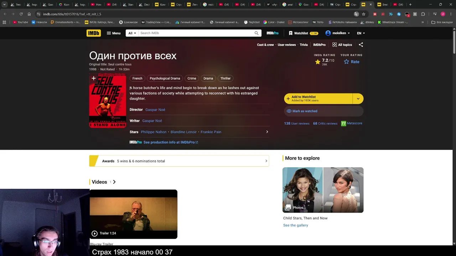Open the share icon on the title page
Image resolution: width=456 pixels, height=256 pixels.
(x=361, y=45)
